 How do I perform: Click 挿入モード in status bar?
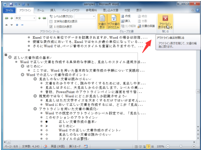75,147
